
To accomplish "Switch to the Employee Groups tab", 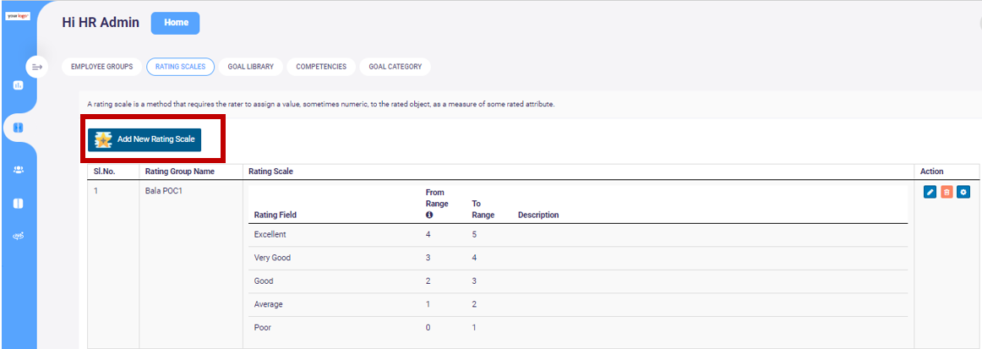I will [101, 67].
